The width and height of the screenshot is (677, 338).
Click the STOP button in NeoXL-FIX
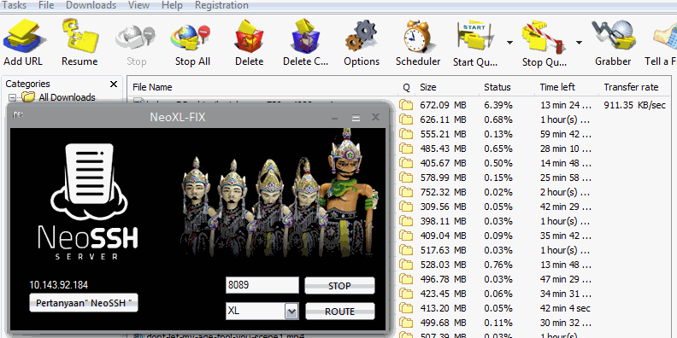[340, 285]
